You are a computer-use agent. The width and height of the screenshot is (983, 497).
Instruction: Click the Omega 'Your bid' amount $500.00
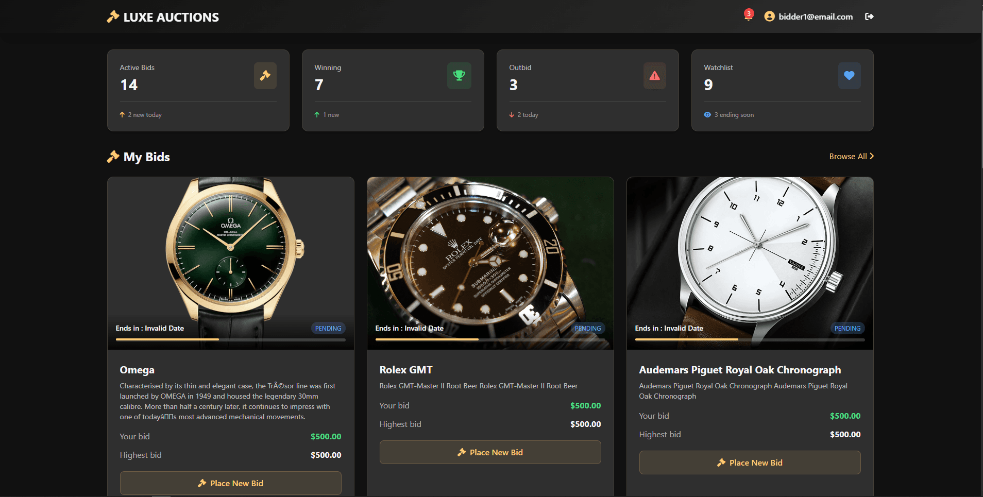point(326,436)
